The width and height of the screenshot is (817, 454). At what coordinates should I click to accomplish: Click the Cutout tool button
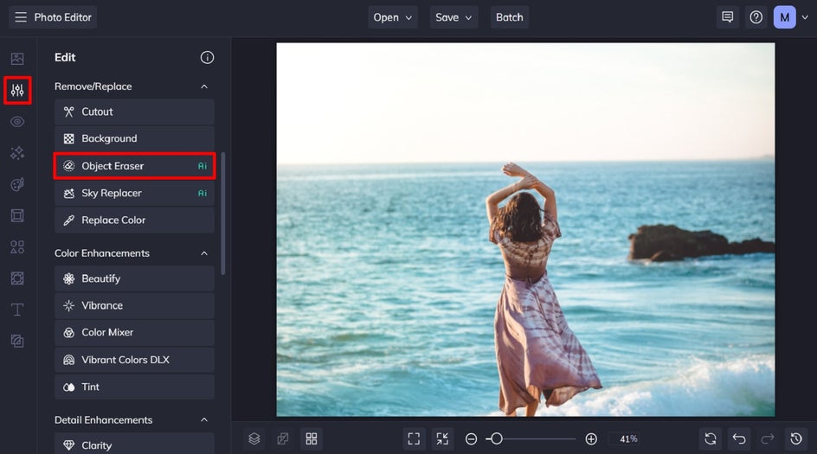134,112
